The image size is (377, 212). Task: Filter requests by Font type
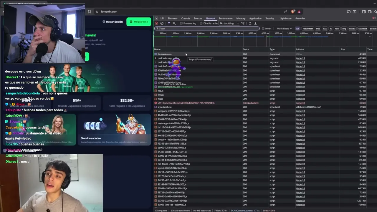(x=337, y=29)
